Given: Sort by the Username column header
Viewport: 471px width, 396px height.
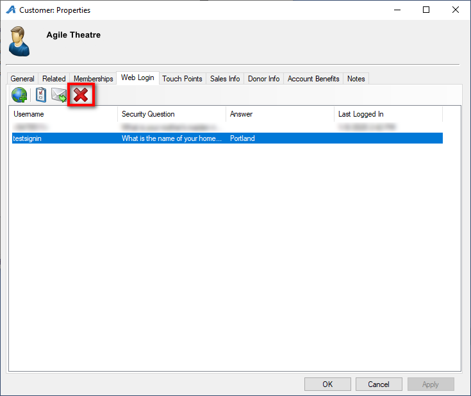Looking at the screenshot, I should tap(64, 114).
